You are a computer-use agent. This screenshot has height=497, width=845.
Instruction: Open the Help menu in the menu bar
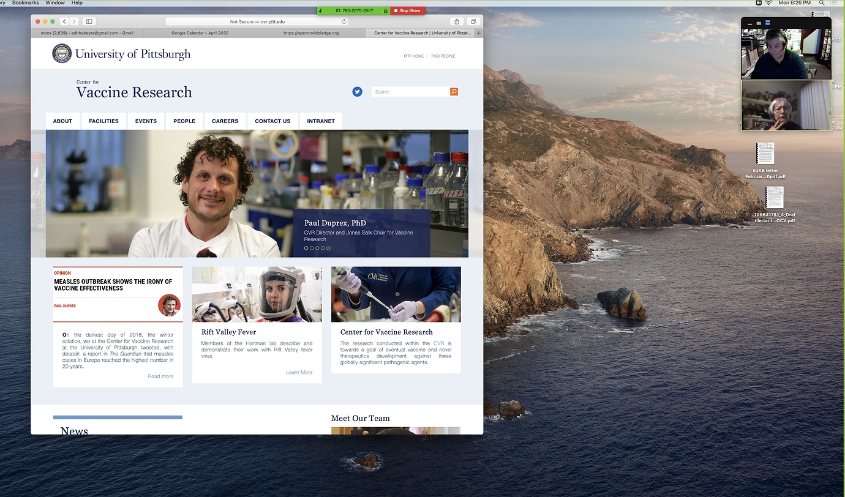click(77, 3)
